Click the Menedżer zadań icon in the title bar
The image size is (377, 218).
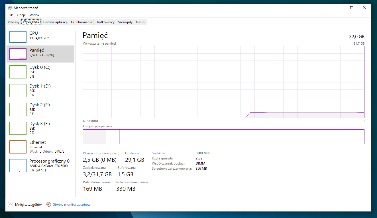coord(10,8)
